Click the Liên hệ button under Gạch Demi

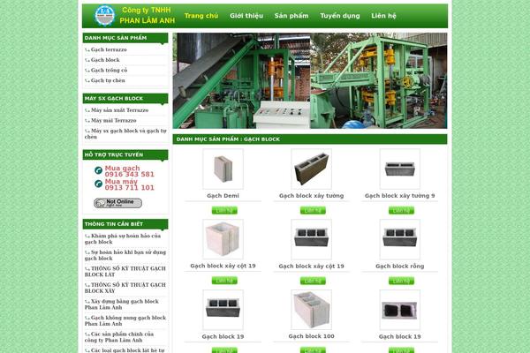224,210
